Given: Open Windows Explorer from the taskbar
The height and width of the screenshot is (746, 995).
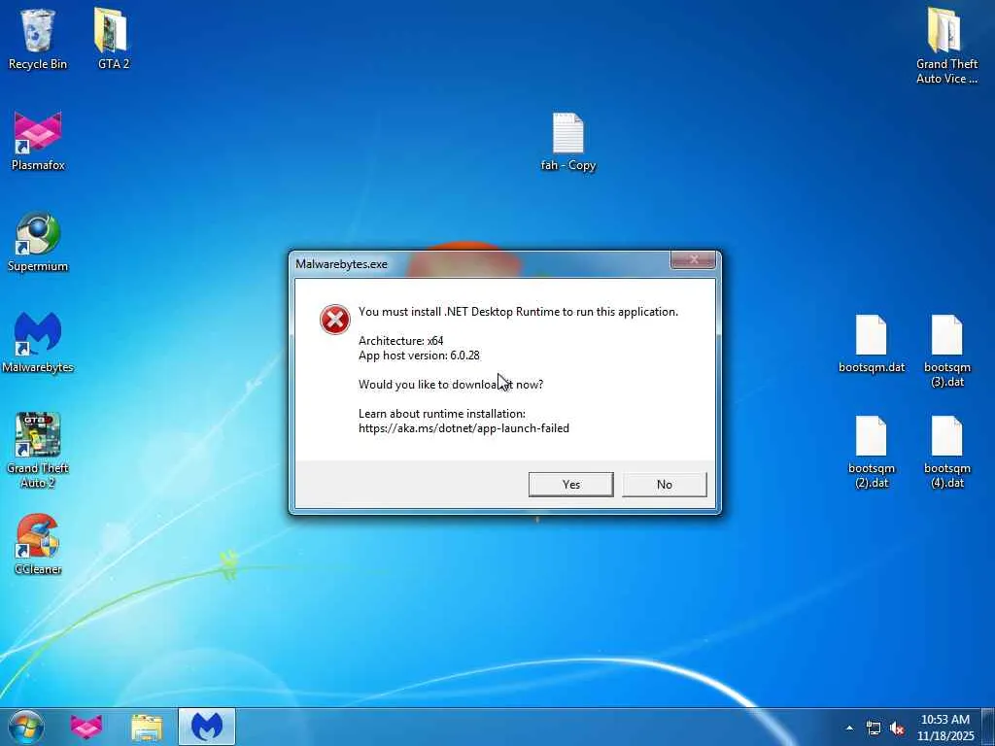Looking at the screenshot, I should pos(147,727).
